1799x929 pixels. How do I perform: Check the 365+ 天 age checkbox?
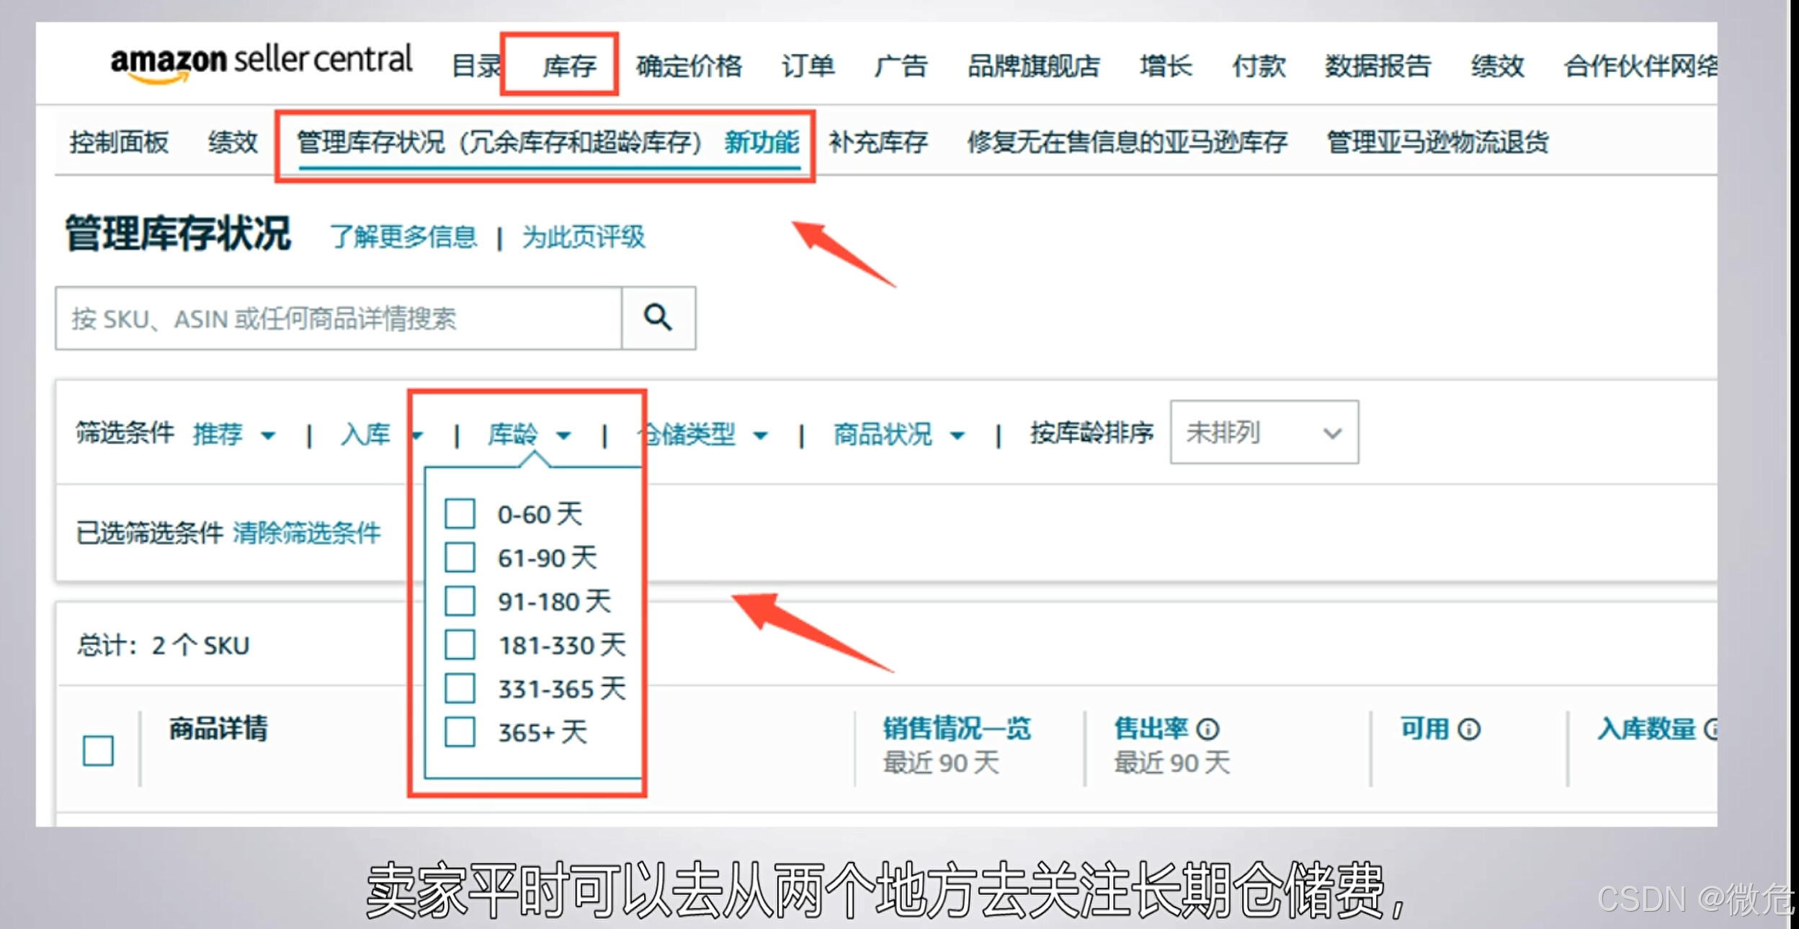coord(460,732)
